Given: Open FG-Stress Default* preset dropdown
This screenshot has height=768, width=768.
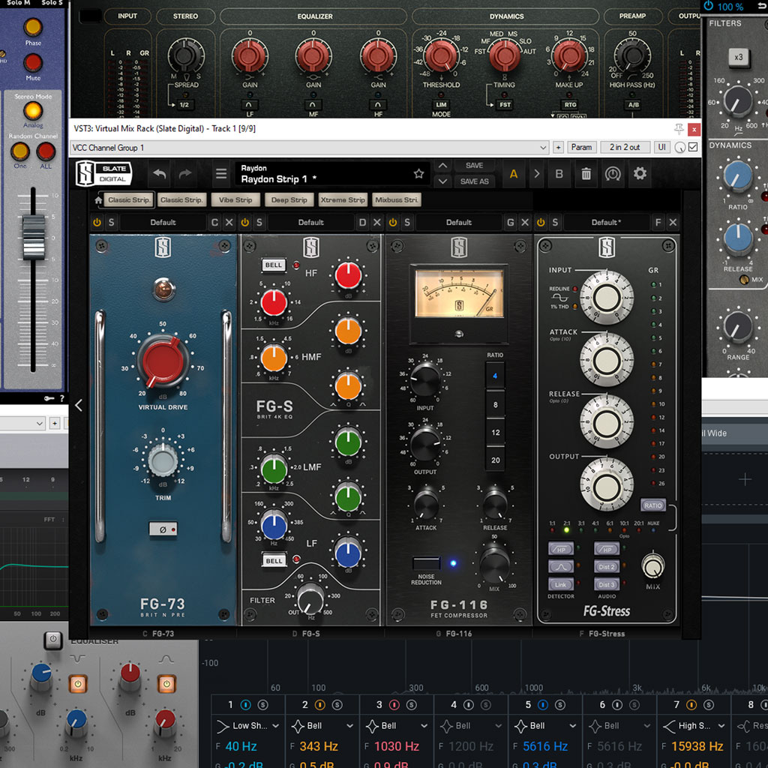Looking at the screenshot, I should pos(606,222).
